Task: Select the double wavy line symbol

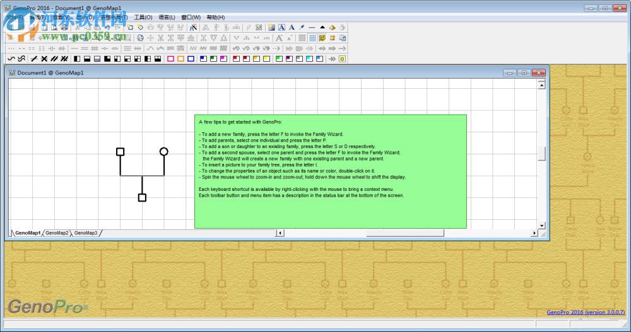Action: click(x=21, y=59)
